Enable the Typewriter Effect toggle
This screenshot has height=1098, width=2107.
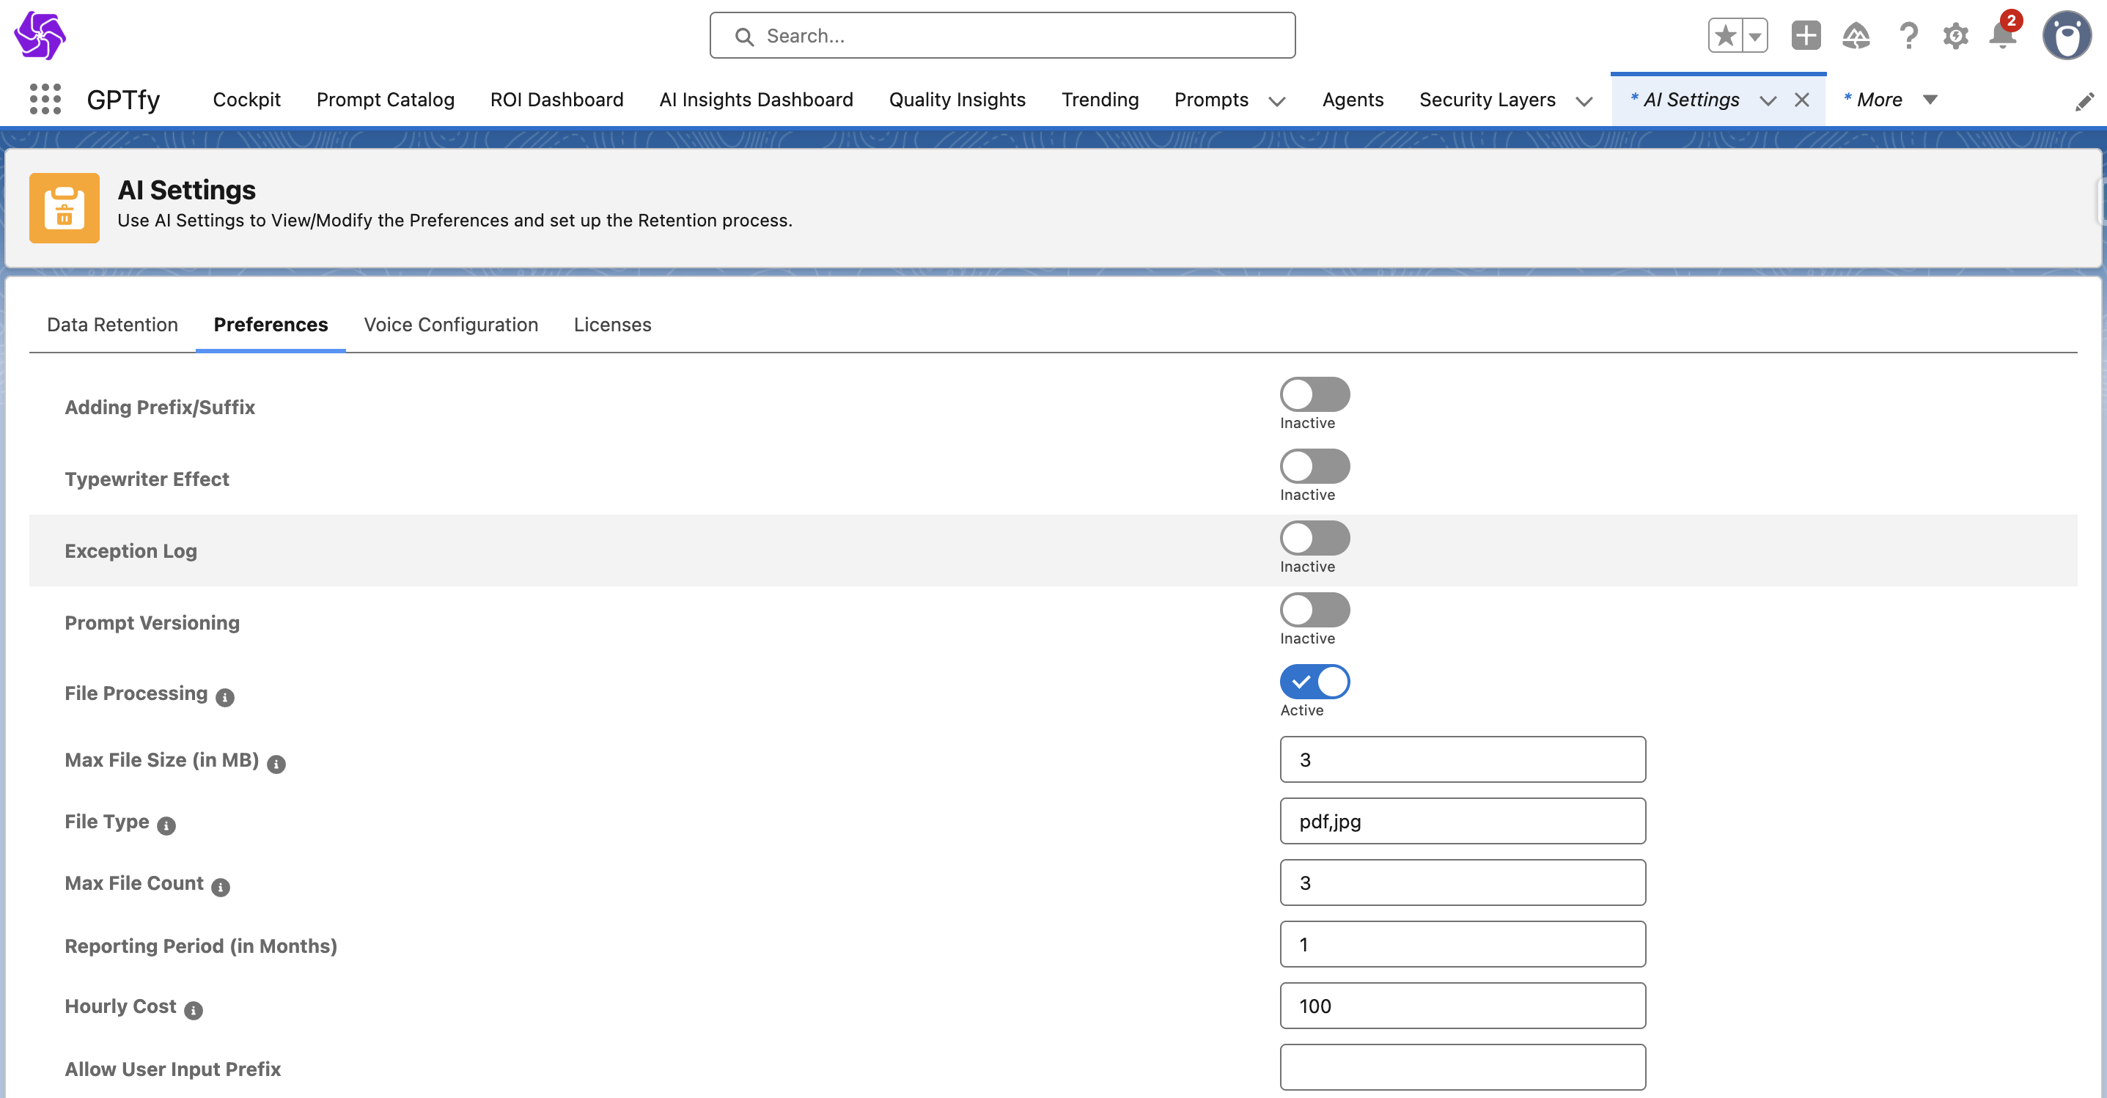click(1314, 466)
